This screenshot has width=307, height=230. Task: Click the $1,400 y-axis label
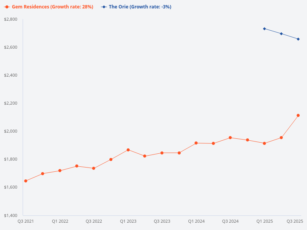point(10,215)
